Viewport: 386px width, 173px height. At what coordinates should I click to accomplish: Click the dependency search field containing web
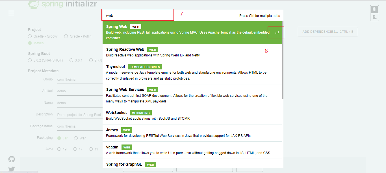[x=138, y=15]
